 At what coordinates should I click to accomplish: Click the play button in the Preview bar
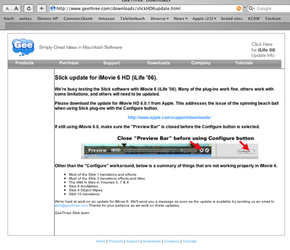(x=116, y=150)
